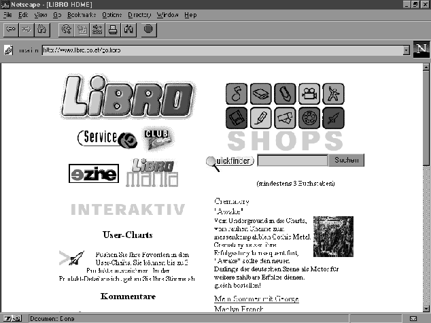This screenshot has width=431, height=323.
Task: Open the tickets shop icon
Action: [x=285, y=118]
